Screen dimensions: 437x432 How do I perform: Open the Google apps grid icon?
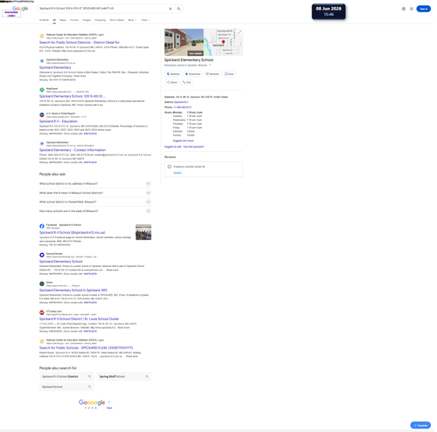(x=412, y=9)
